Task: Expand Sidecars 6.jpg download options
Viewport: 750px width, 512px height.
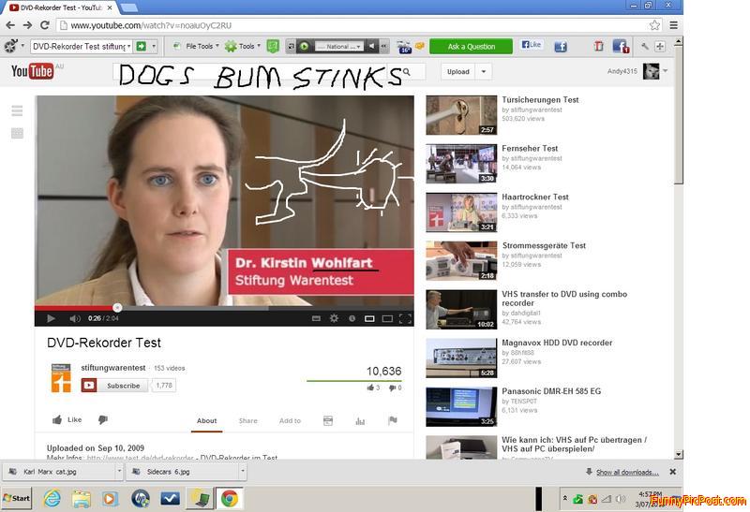Action: (243, 472)
